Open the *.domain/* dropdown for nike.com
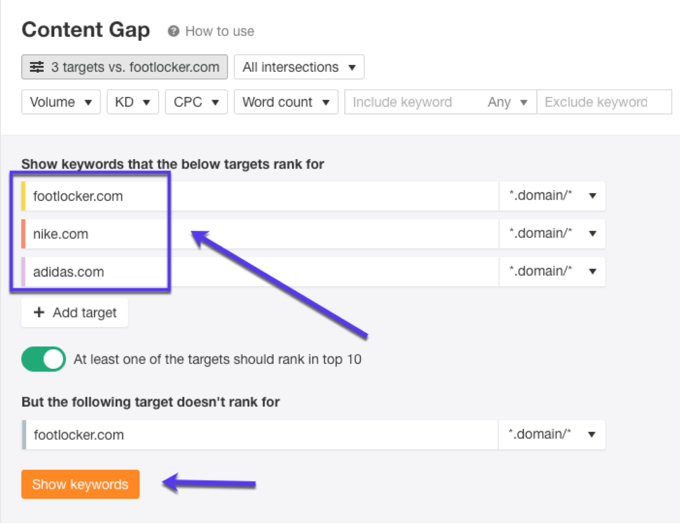Image resolution: width=680 pixels, height=523 pixels. 592,233
